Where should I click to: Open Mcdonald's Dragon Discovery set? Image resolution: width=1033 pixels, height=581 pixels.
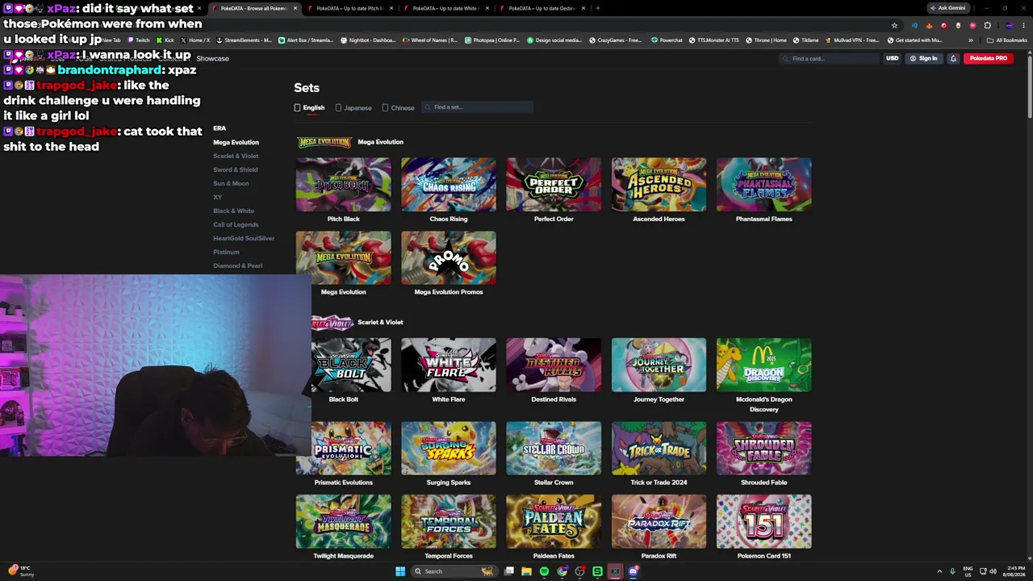(x=763, y=365)
